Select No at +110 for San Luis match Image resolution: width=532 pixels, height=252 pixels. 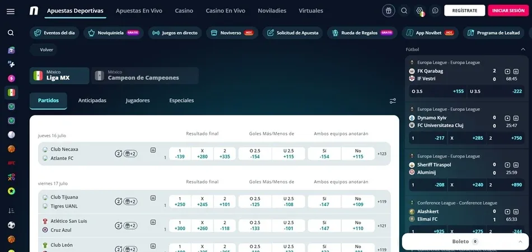pyautogui.click(x=358, y=226)
